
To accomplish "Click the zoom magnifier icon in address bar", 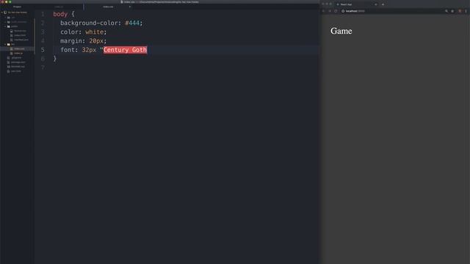I will point(446,11).
